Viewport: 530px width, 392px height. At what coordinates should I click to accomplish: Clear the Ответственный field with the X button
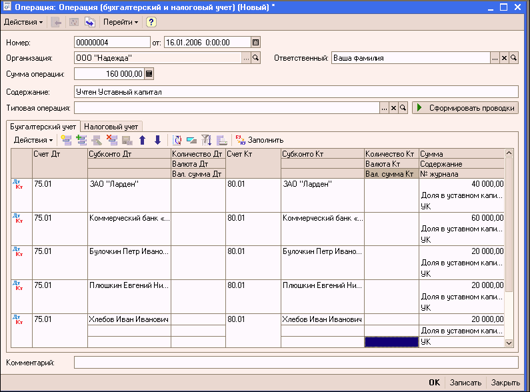click(x=504, y=58)
